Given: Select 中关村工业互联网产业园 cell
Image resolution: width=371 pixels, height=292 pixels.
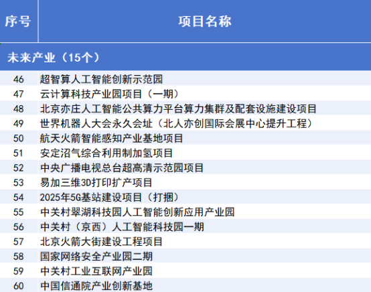Looking at the screenshot, I should (205, 271).
